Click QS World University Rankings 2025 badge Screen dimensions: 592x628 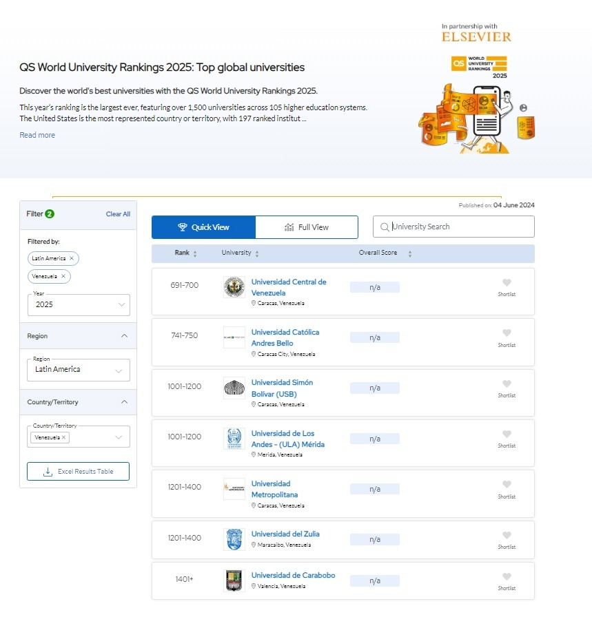point(480,67)
